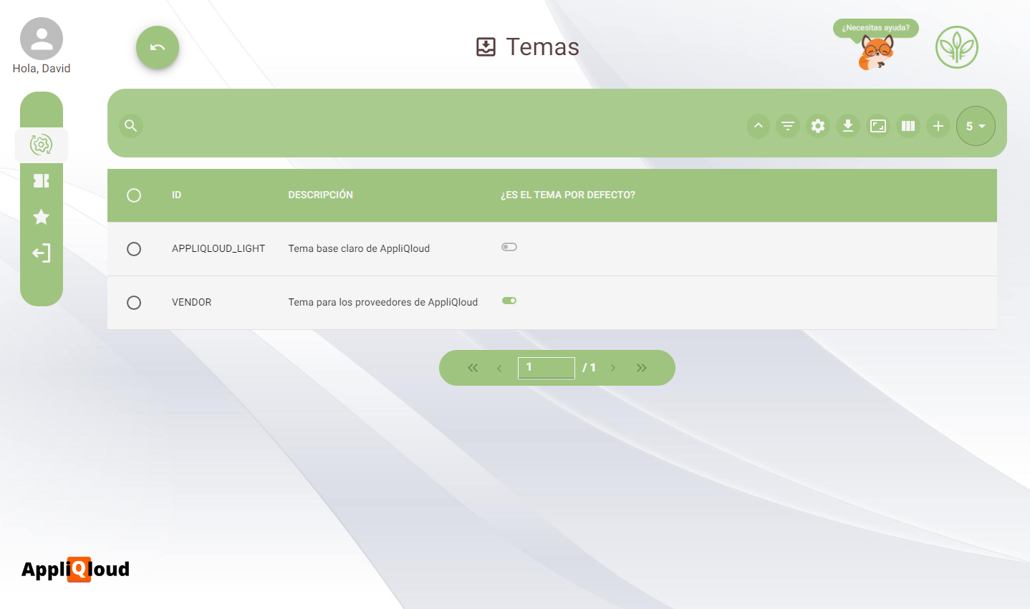
Task: Open the column options icon
Action: [908, 126]
